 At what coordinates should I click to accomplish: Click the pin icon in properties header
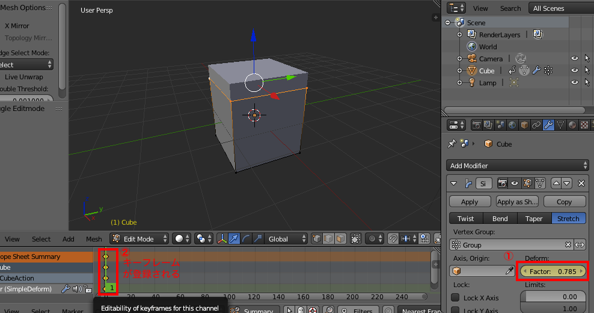pos(452,144)
